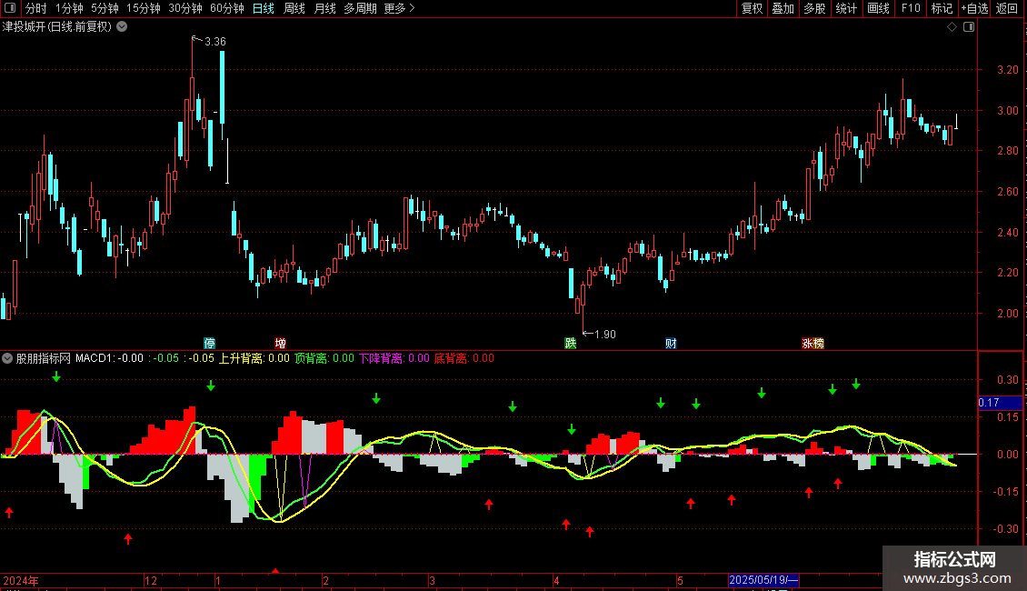Select the 1分钟 period
1027x591 pixels.
tap(69, 8)
